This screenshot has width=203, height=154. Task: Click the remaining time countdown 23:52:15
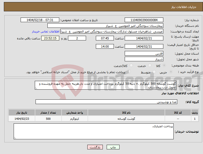point(50,38)
